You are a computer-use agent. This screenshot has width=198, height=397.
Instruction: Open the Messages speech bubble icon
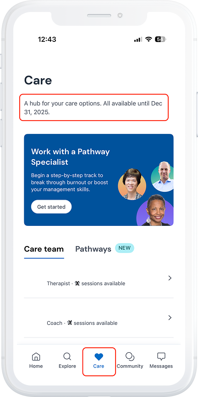point(161,357)
